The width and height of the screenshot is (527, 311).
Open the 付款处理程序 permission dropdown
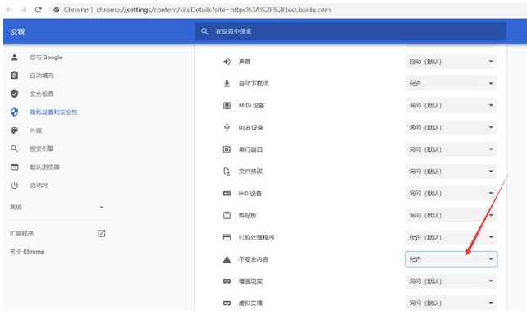coord(451,237)
